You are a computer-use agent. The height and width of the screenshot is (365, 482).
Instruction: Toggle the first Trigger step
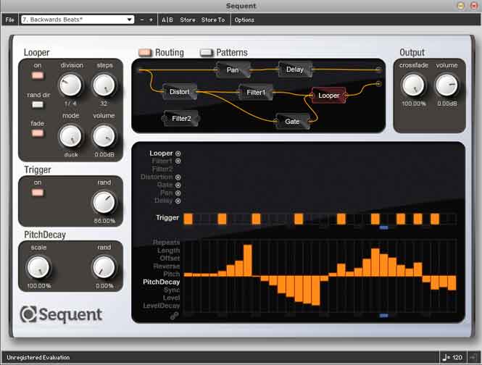(188, 219)
